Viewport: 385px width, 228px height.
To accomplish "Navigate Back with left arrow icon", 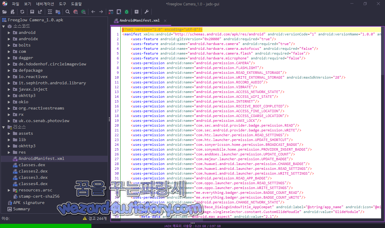I will [93, 12].
